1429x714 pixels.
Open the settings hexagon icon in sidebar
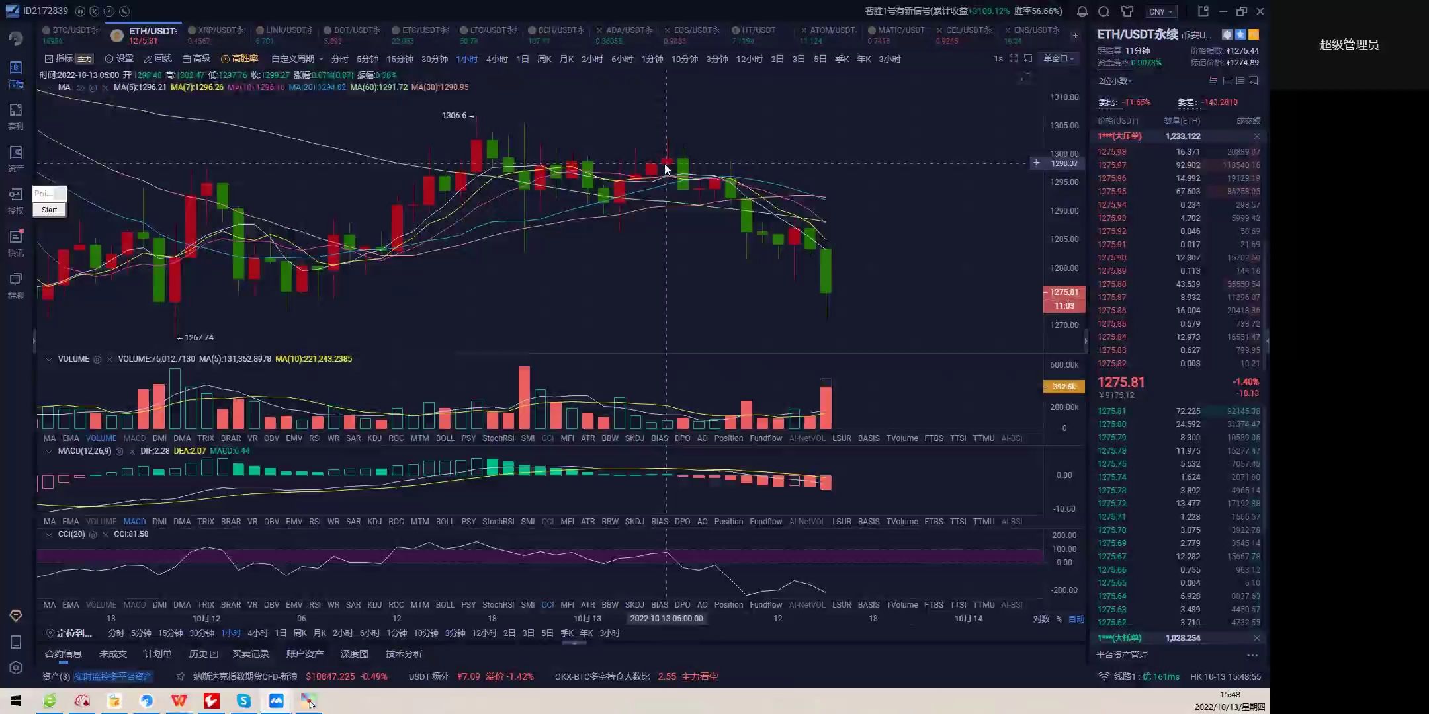point(16,668)
